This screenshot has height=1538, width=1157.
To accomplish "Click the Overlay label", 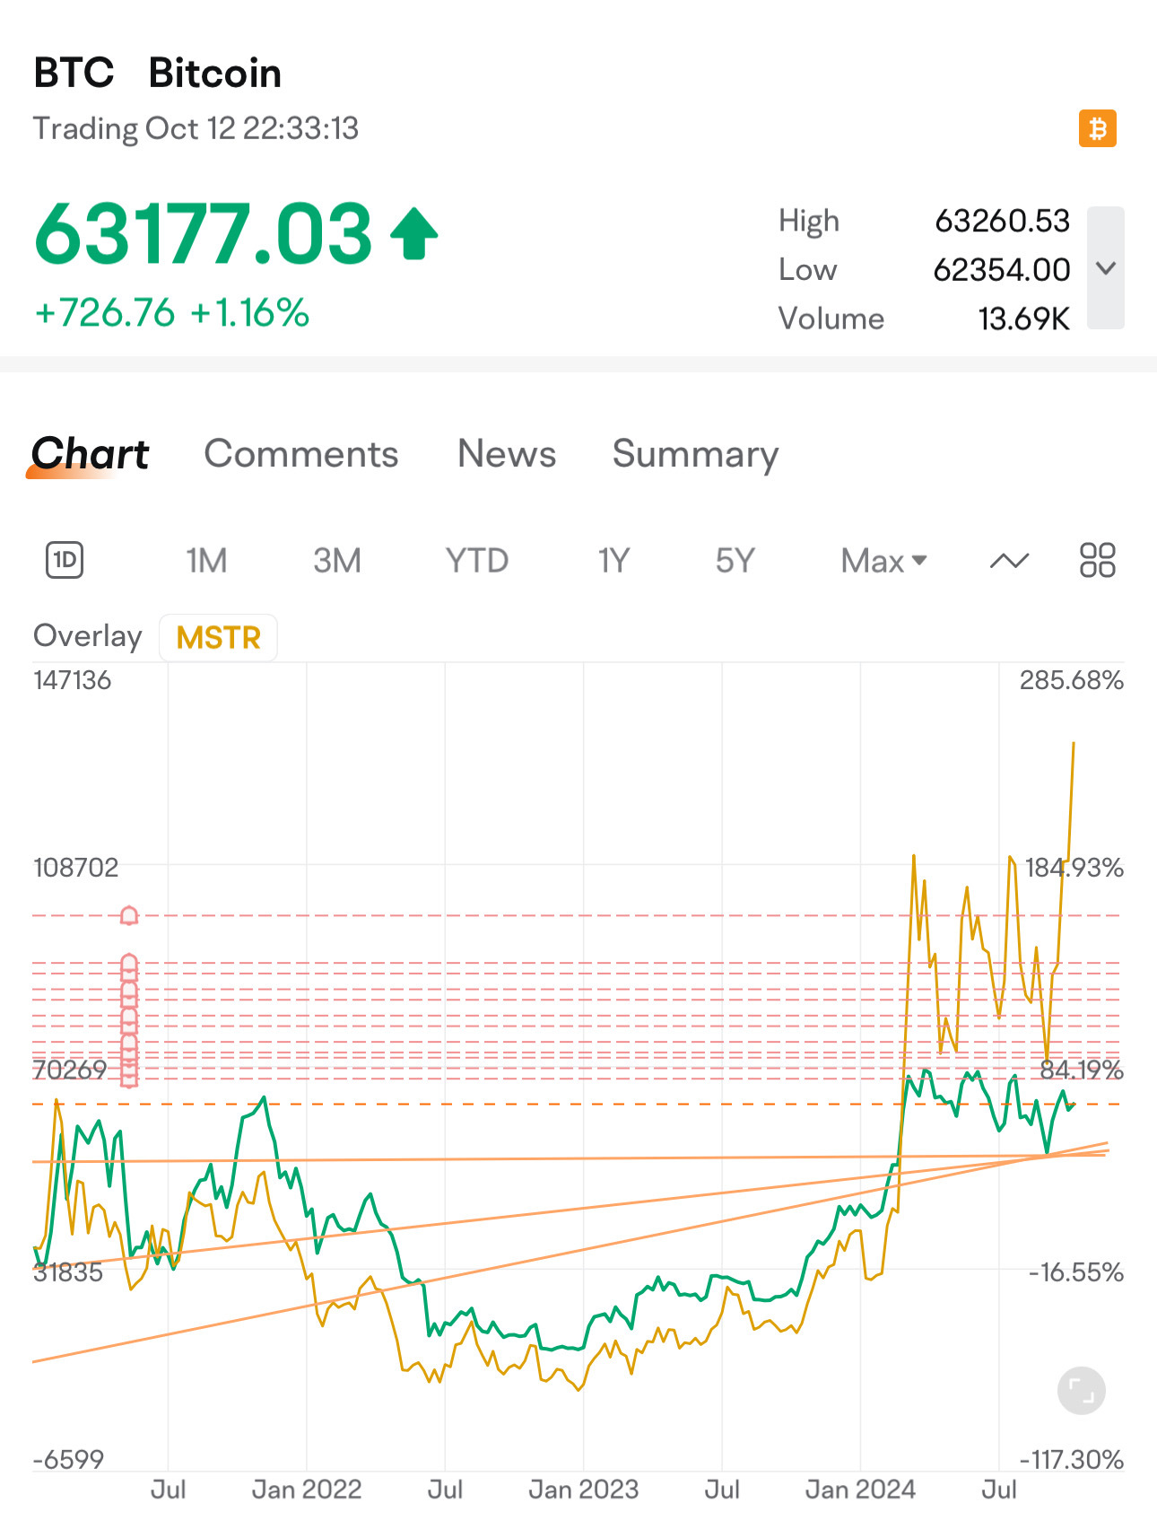I will [88, 636].
